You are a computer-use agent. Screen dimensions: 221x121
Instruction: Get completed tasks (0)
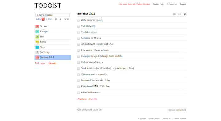pyautogui.click(x=89, y=110)
